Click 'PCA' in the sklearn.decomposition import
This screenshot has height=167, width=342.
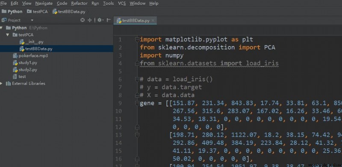pos(270,47)
